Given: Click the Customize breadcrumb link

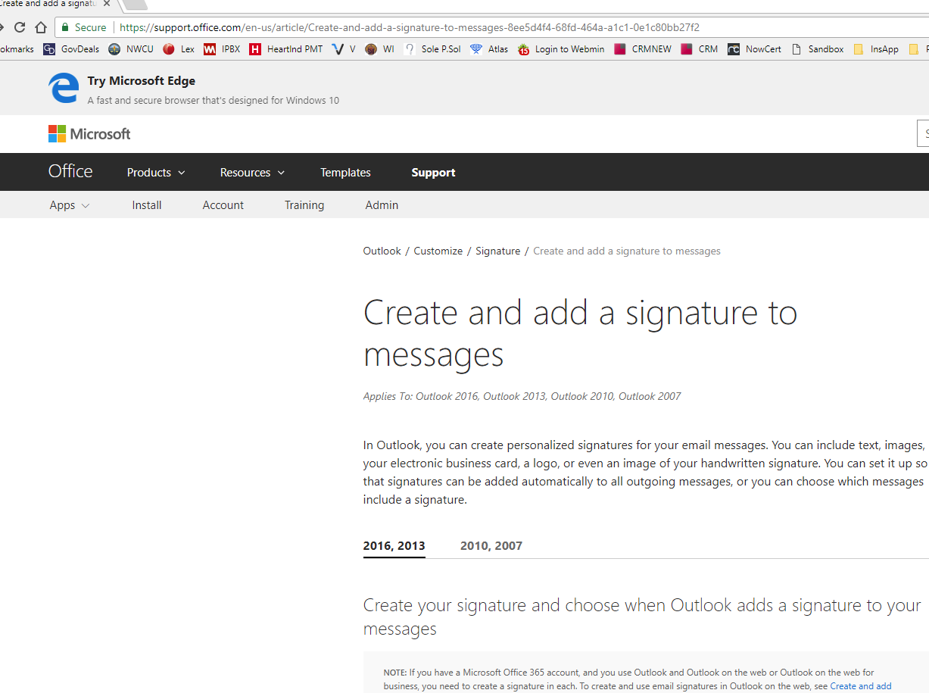Looking at the screenshot, I should tap(438, 251).
